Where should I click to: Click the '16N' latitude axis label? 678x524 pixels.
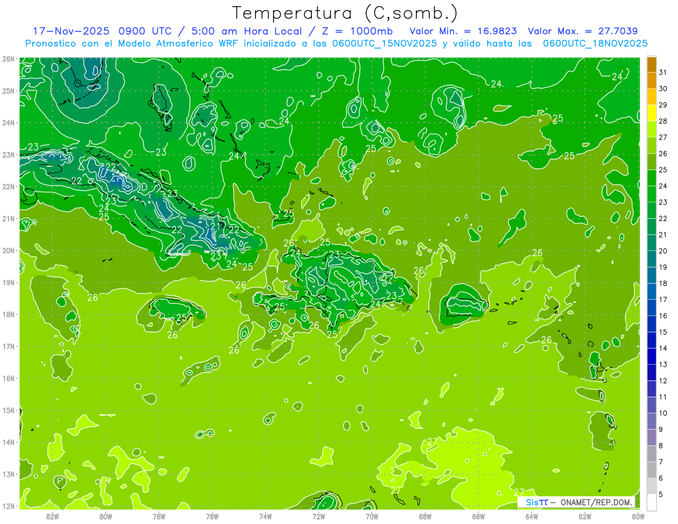point(8,378)
